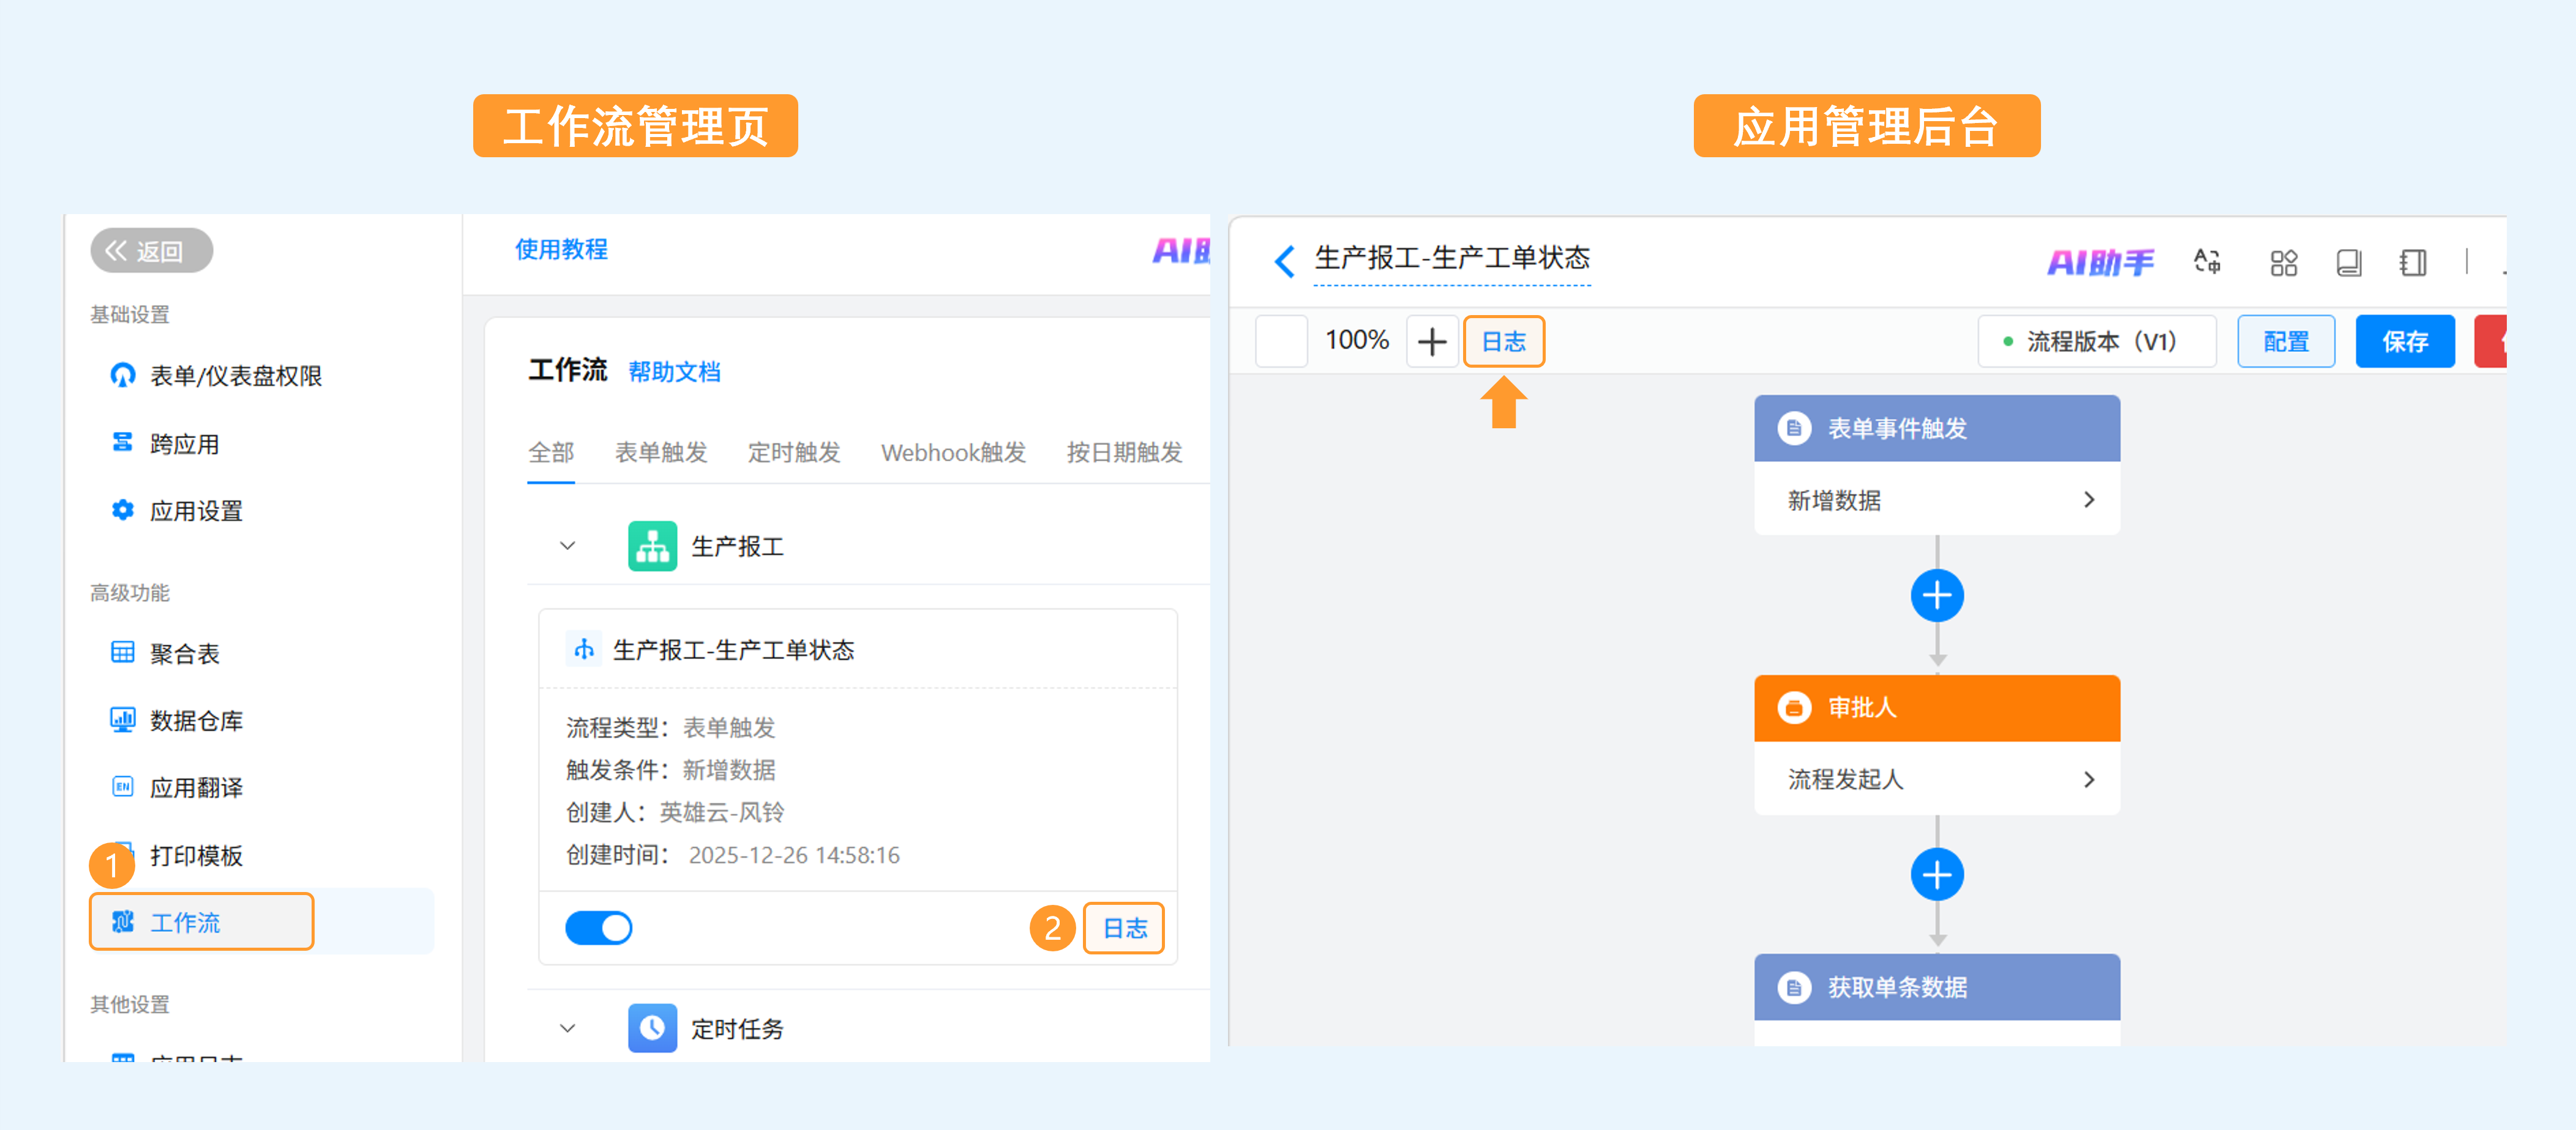Screen dimensions: 2576x1130
Task: Open 流程版本 (V1) version dropdown
Action: (x=2096, y=342)
